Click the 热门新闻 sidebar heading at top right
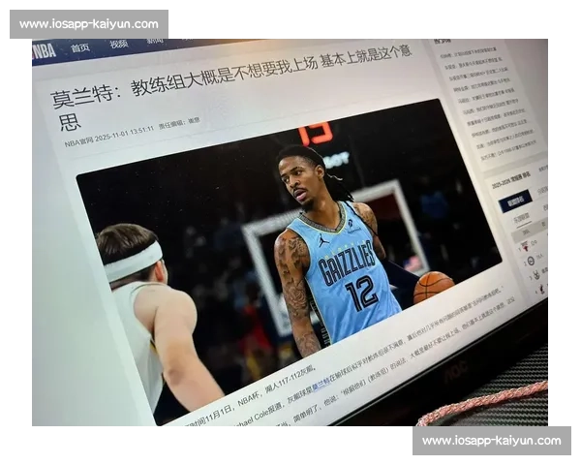The image size is (581, 465). (443, 42)
